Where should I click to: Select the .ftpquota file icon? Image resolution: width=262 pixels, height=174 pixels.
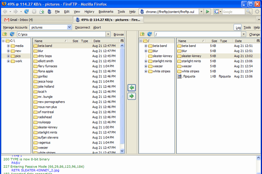(x=179, y=77)
